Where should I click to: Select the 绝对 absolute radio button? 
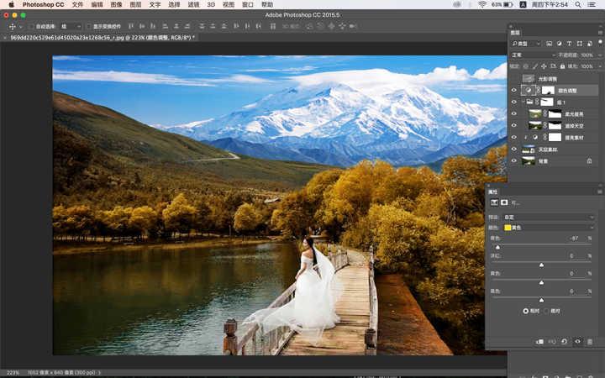(x=546, y=311)
